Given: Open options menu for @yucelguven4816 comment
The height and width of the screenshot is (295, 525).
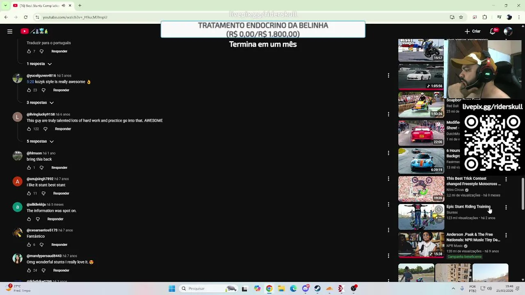Looking at the screenshot, I should click(x=388, y=75).
